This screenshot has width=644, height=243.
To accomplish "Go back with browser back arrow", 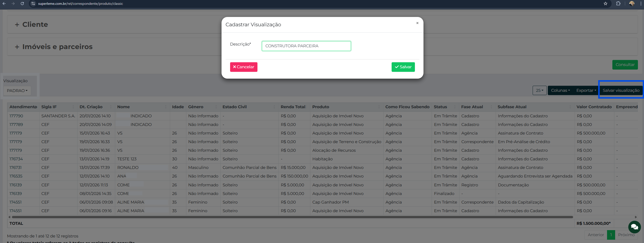I will [x=4, y=4].
